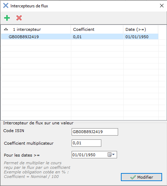Click the Date (>=) column header
Screen dimensions: 167x186
pos(140,29)
